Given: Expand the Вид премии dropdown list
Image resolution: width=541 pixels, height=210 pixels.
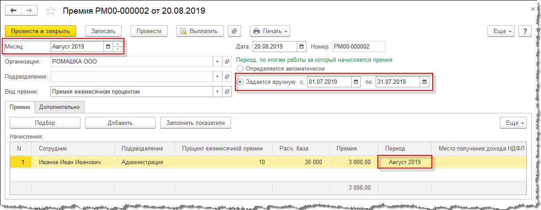Looking at the screenshot, I should pos(218,92).
